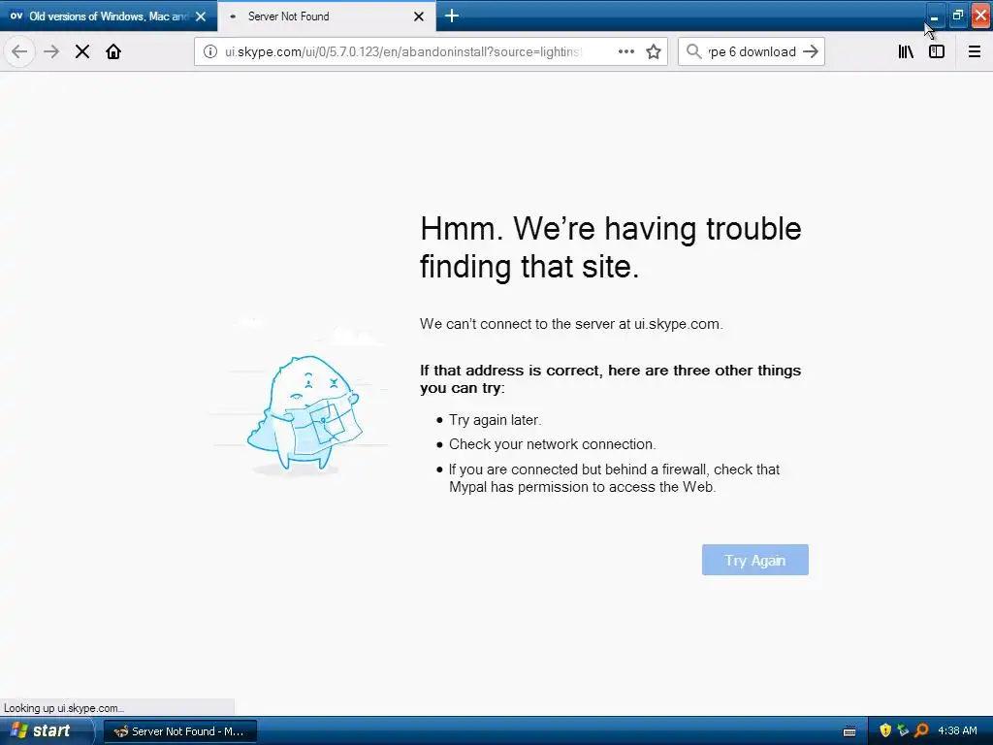This screenshot has width=993, height=745.
Task: Focus the search box with 'download' text
Action: point(752,52)
